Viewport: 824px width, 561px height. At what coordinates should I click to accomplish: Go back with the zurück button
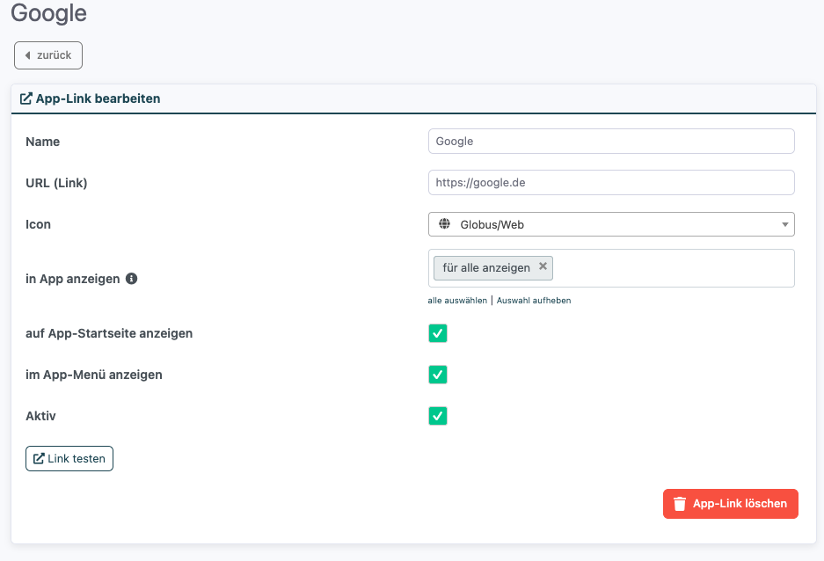click(x=48, y=55)
